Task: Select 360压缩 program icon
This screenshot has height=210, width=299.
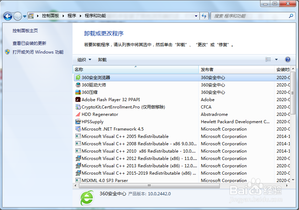Action: coord(78,92)
